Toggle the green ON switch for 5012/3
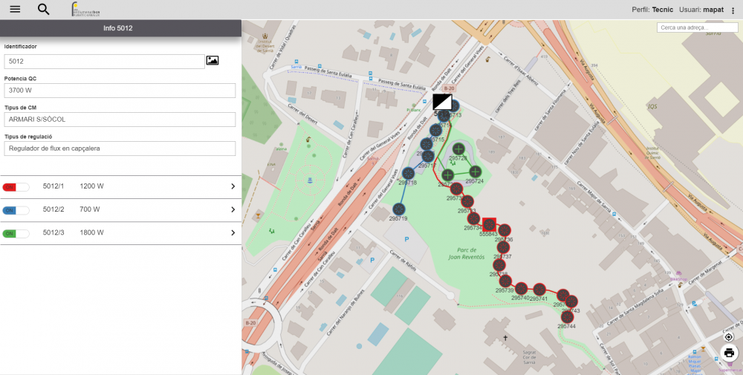 [16, 233]
